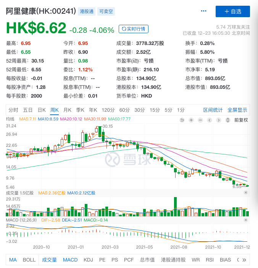Click the stock title 阿里健康(HK:00241)

[41, 11]
